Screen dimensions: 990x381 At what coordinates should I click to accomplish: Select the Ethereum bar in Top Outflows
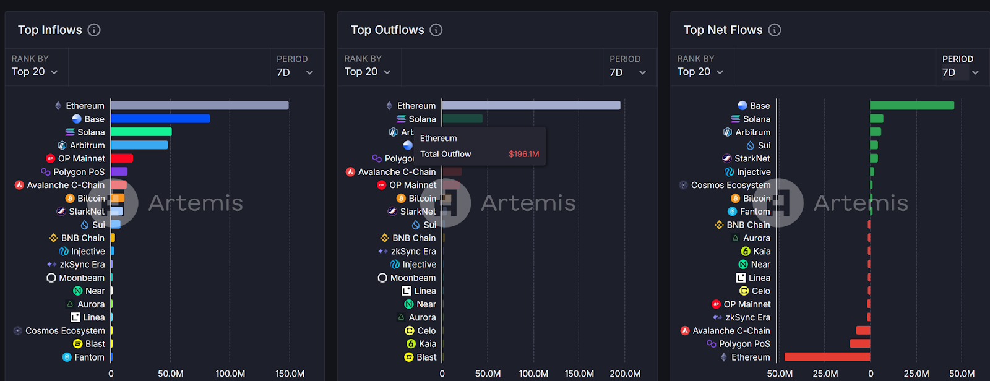click(x=531, y=106)
